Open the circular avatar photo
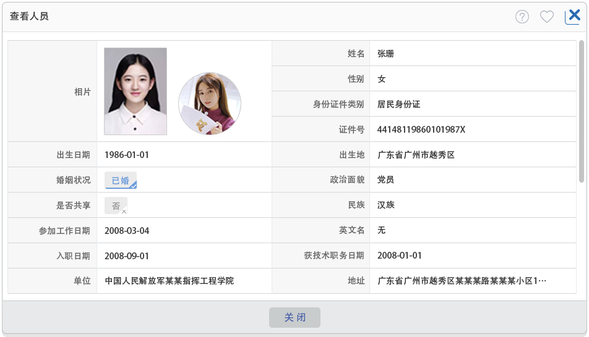Screen dimensions: 589x337 click(x=210, y=103)
